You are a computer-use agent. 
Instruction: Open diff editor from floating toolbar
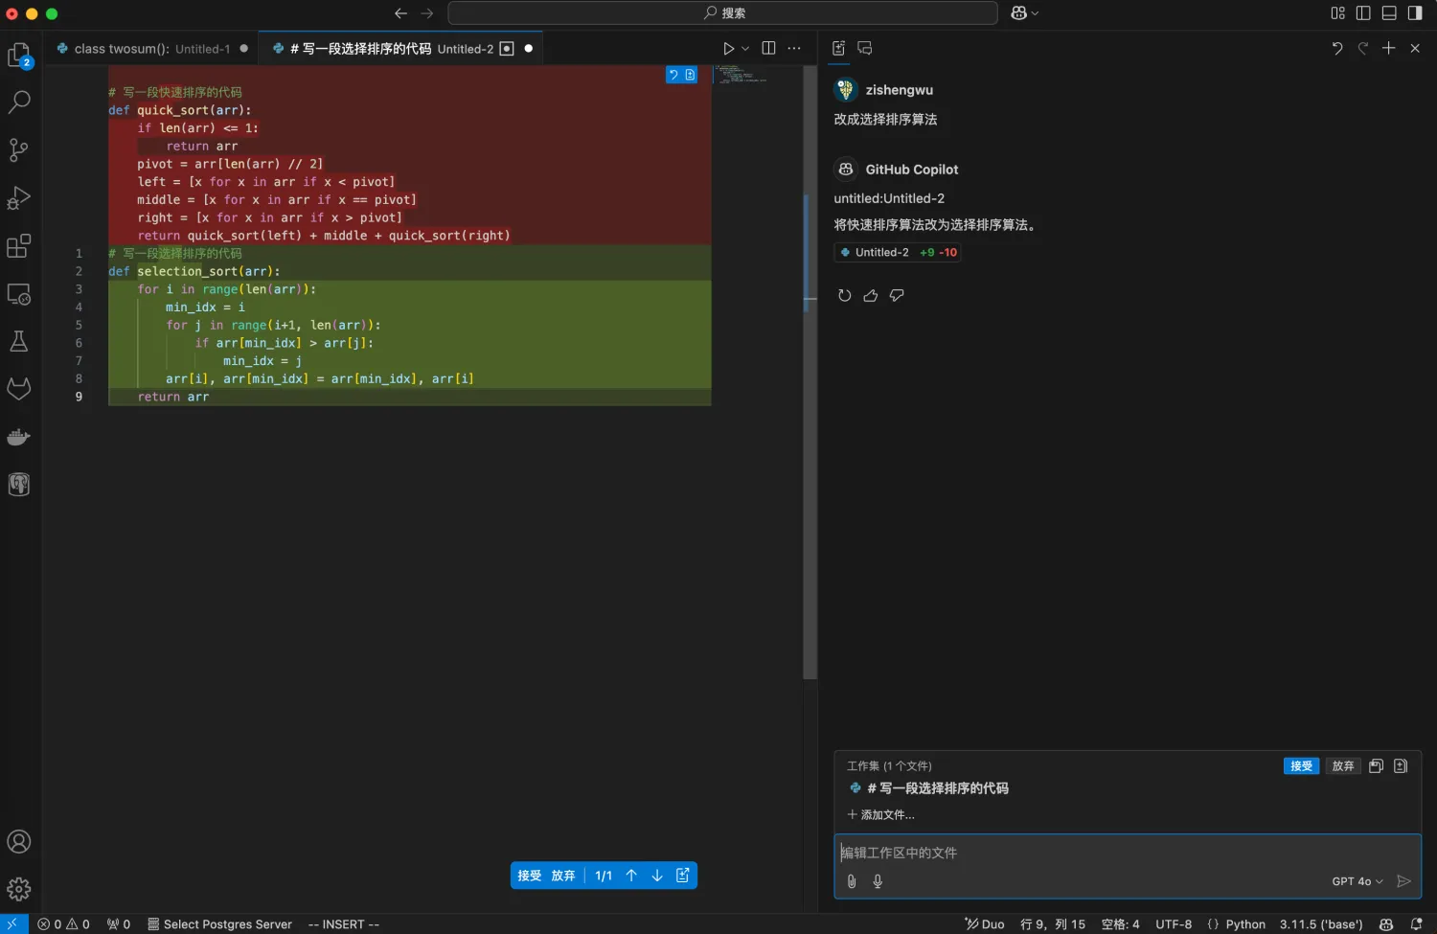point(683,876)
